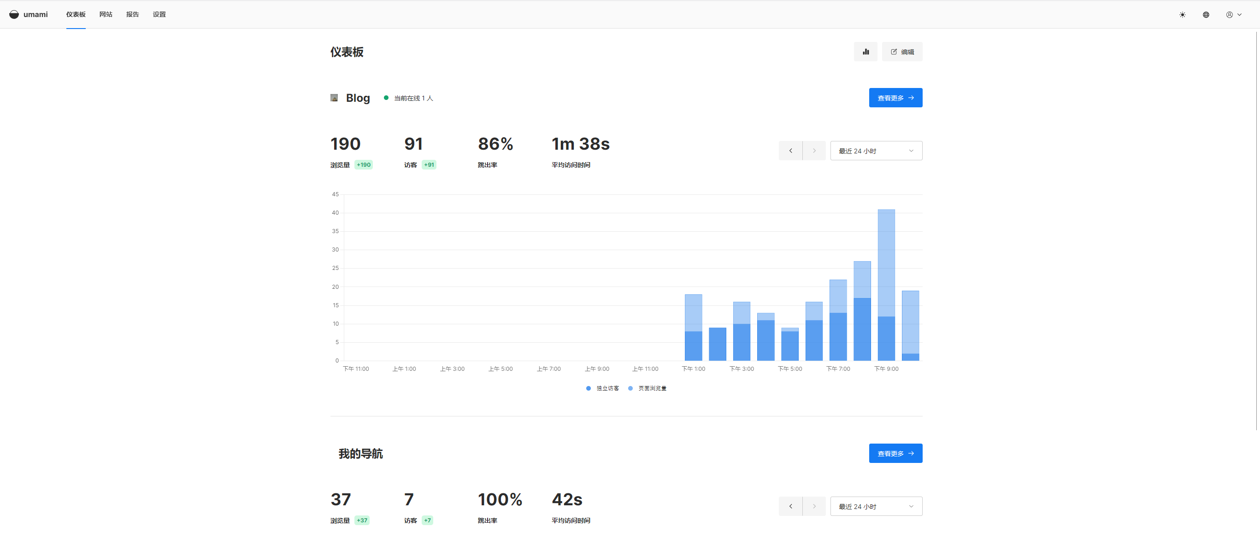Viewport: 1260px width, 544px height.
Task: Toggle the light/dark theme sun icon
Action: tap(1182, 15)
